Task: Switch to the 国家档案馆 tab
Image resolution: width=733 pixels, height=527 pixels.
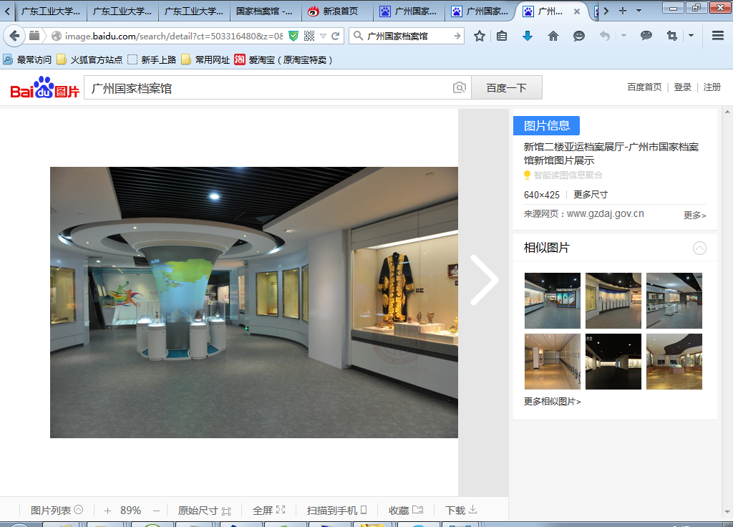Action: tap(264, 11)
